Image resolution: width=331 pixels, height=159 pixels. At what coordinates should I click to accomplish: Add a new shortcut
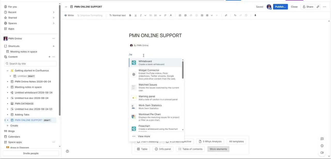tap(54, 46)
